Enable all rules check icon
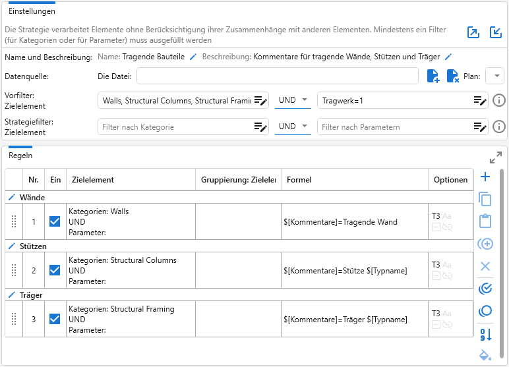This screenshot has width=509, height=367. pos(485,288)
